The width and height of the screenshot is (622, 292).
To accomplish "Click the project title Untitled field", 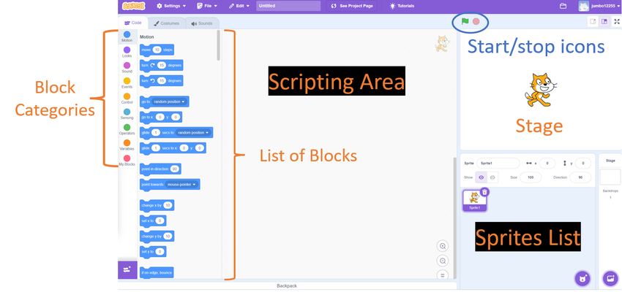I will [288, 6].
